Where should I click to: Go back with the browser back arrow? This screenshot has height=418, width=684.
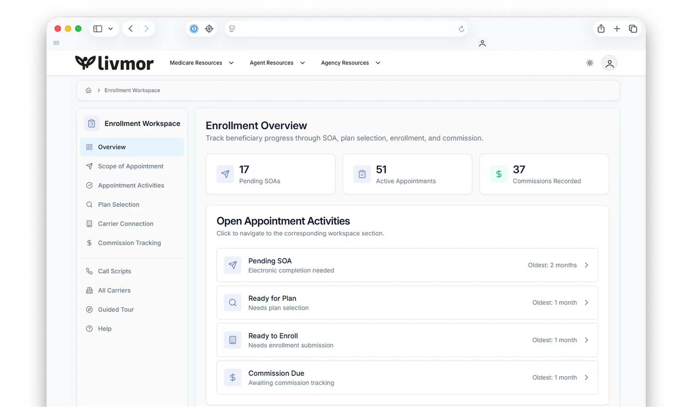(131, 29)
